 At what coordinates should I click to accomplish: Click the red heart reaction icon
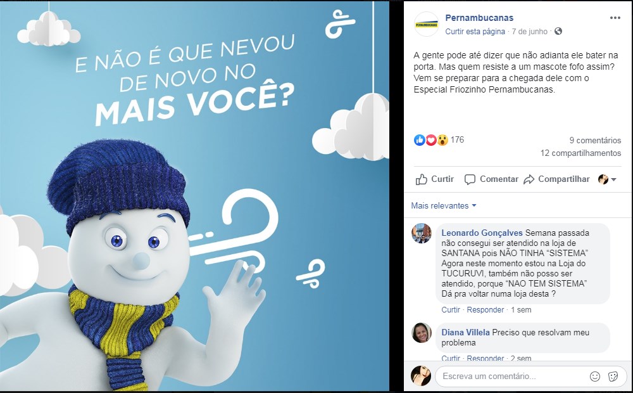coord(430,140)
